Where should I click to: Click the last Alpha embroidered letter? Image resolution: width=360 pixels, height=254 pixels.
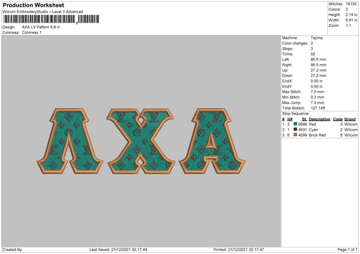pos(212,141)
